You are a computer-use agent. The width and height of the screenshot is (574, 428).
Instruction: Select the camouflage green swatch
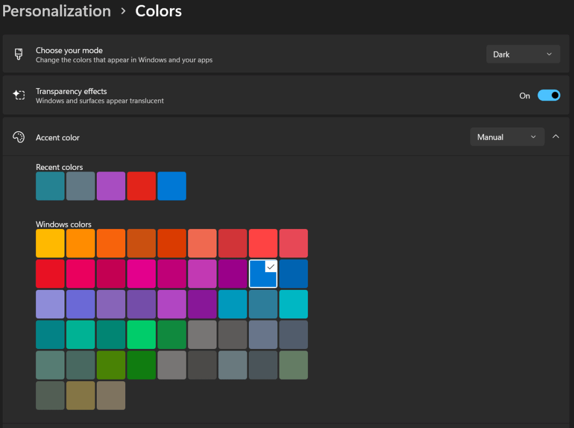coord(293,365)
